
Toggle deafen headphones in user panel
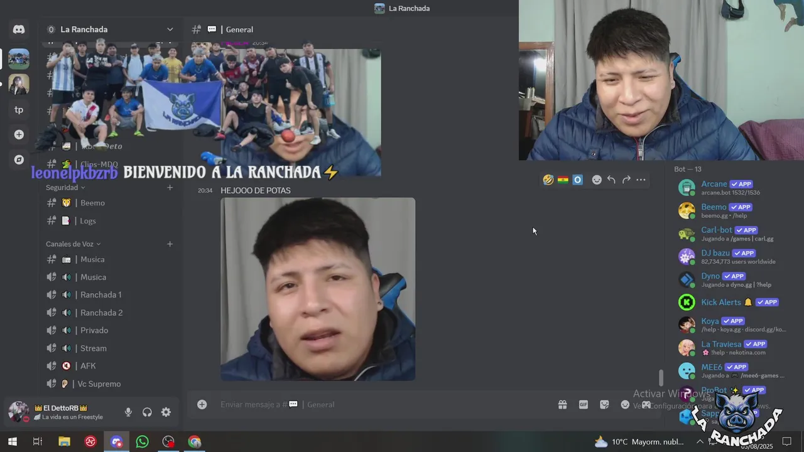point(147,412)
